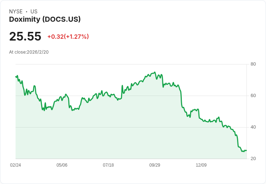
Task: Click the 25.55 current price
Action: [x=25, y=36]
